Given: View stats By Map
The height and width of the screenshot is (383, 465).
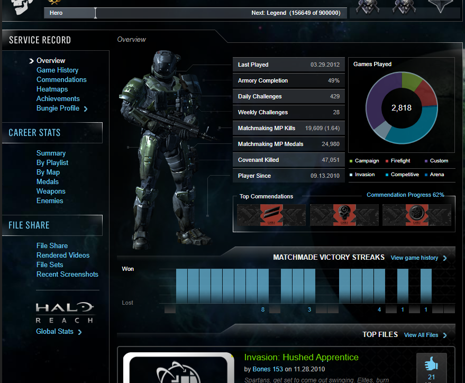Looking at the screenshot, I should coord(48,172).
